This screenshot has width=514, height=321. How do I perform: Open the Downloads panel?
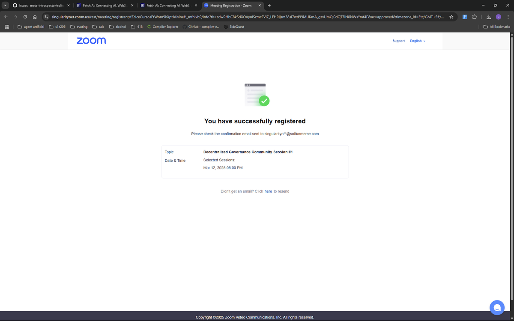tap(489, 17)
